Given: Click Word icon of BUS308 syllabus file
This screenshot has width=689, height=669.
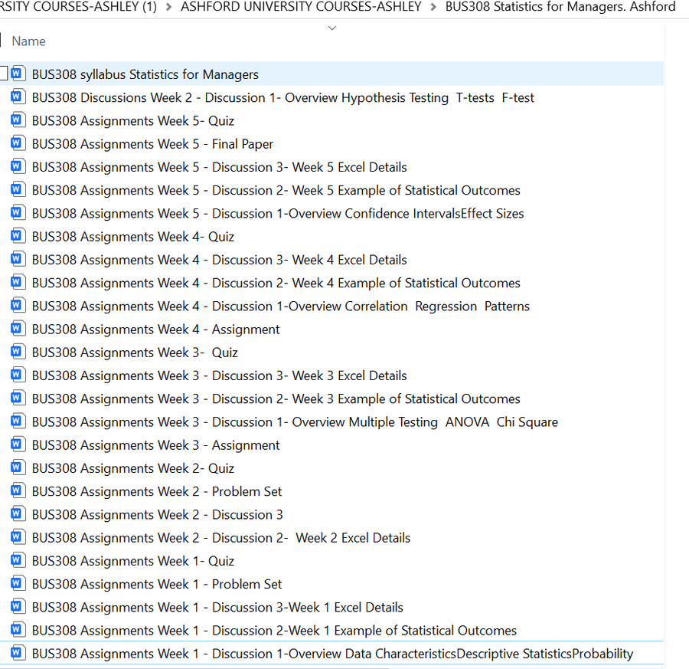Looking at the screenshot, I should (x=18, y=74).
